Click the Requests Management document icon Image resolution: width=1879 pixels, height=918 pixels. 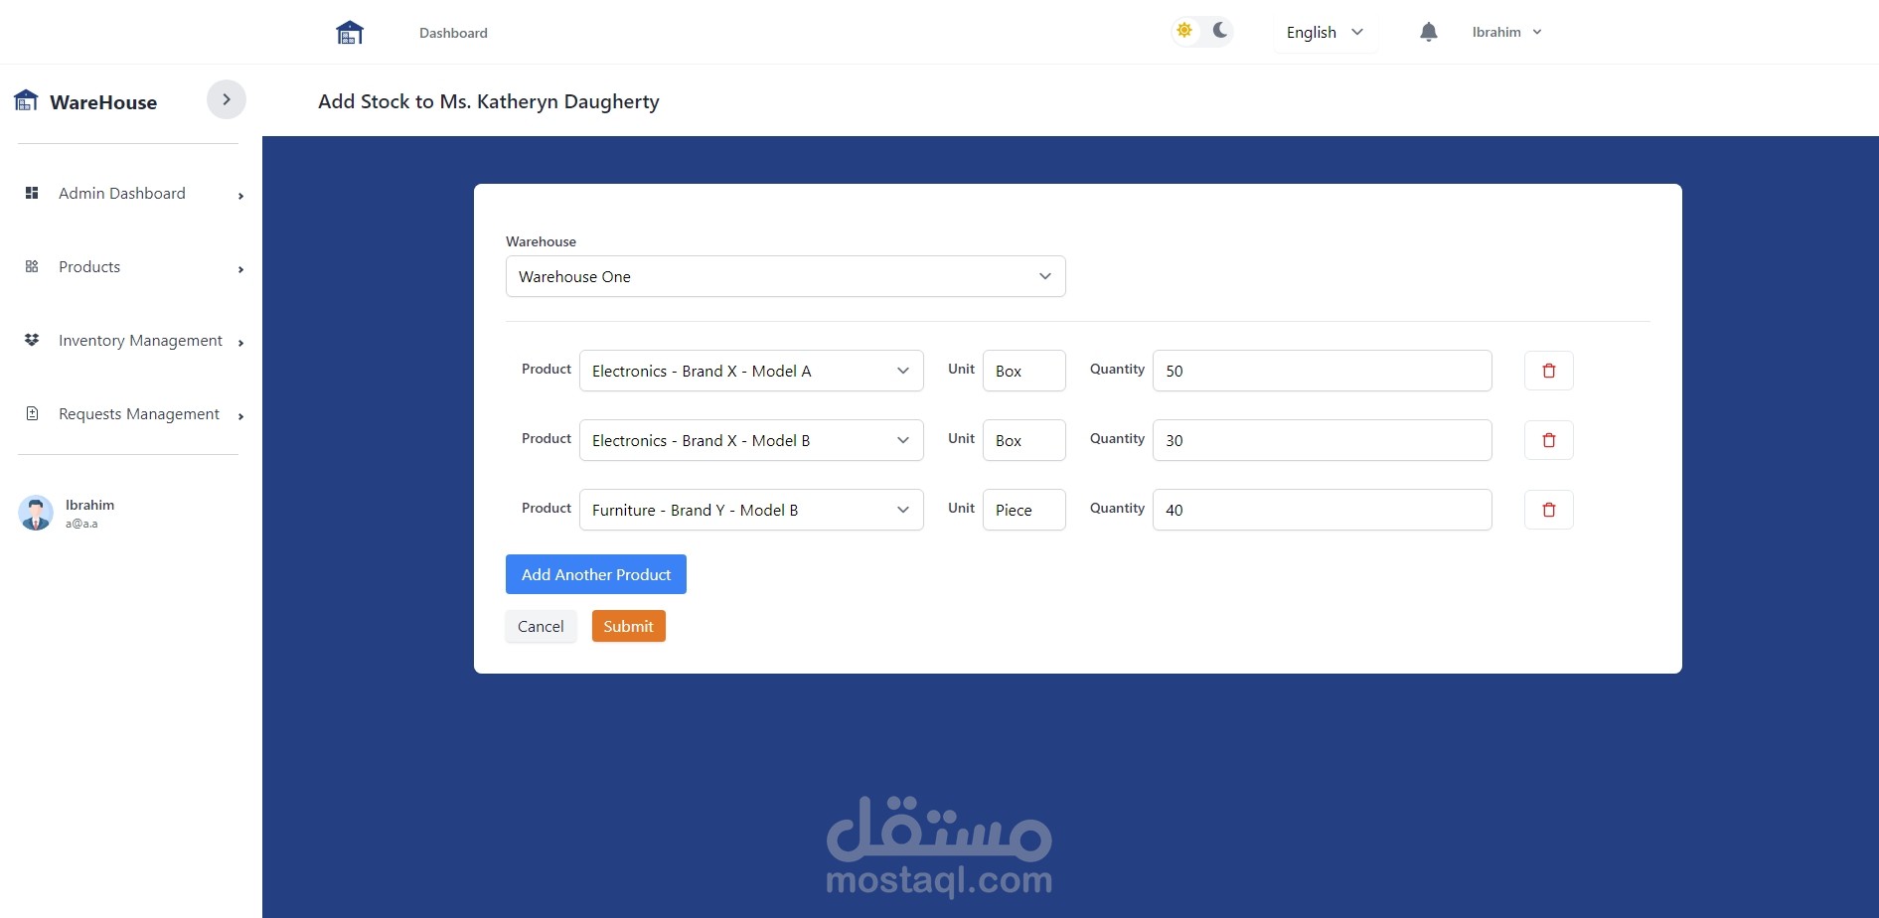point(31,413)
